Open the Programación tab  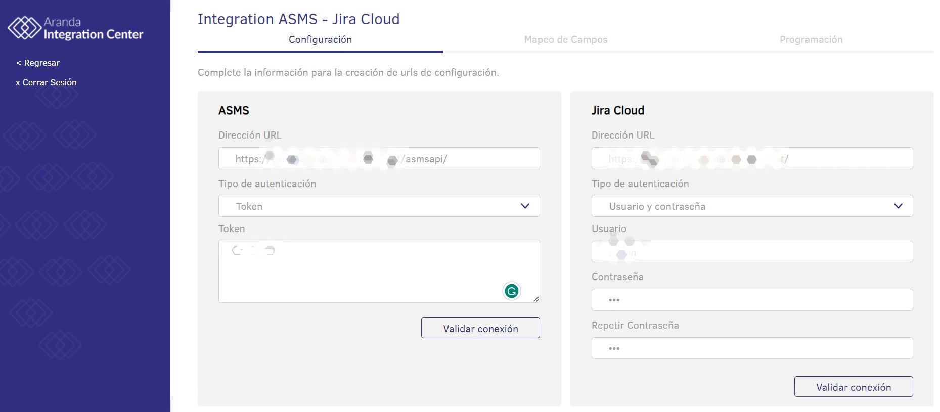[x=811, y=39]
